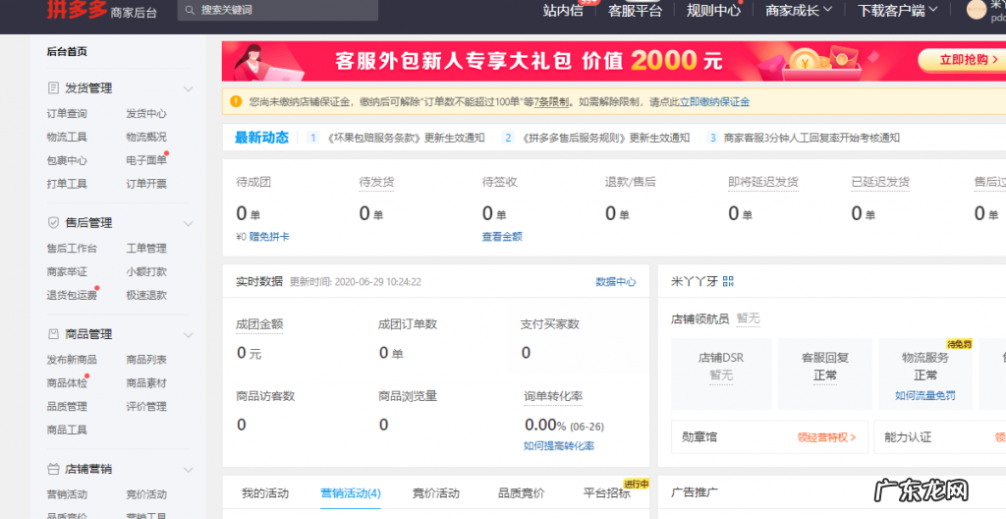Open news item 商家客服3分钟人工回复率开始考核通知
This screenshot has width=1006, height=519.
pyautogui.click(x=811, y=138)
